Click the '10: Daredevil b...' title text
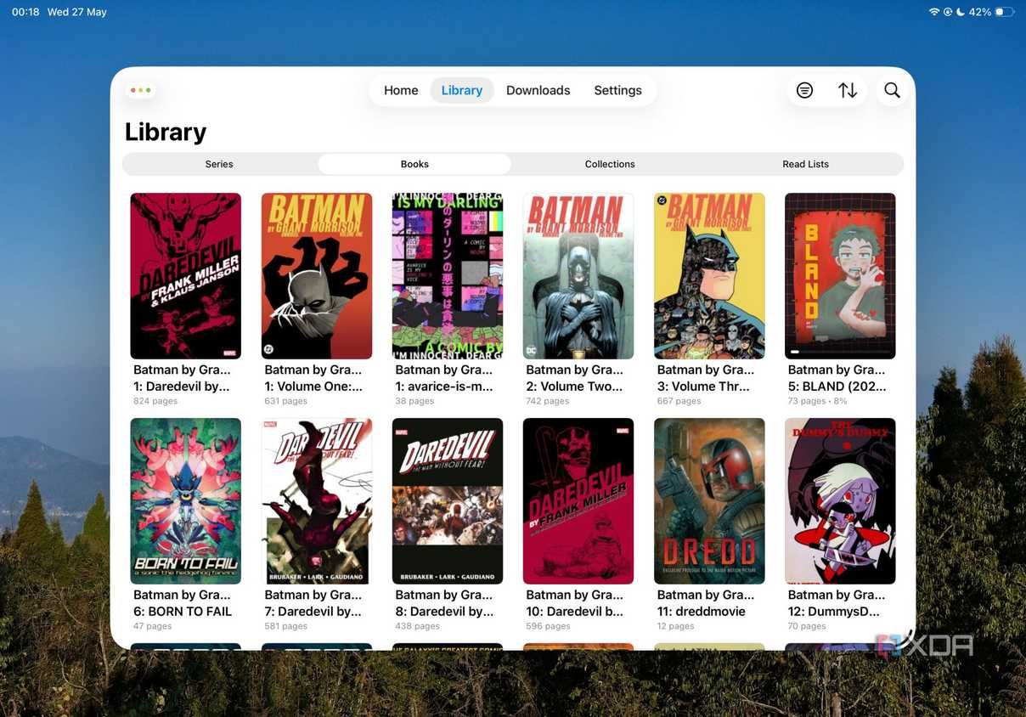Screen dimensions: 1026x717 (x=575, y=611)
